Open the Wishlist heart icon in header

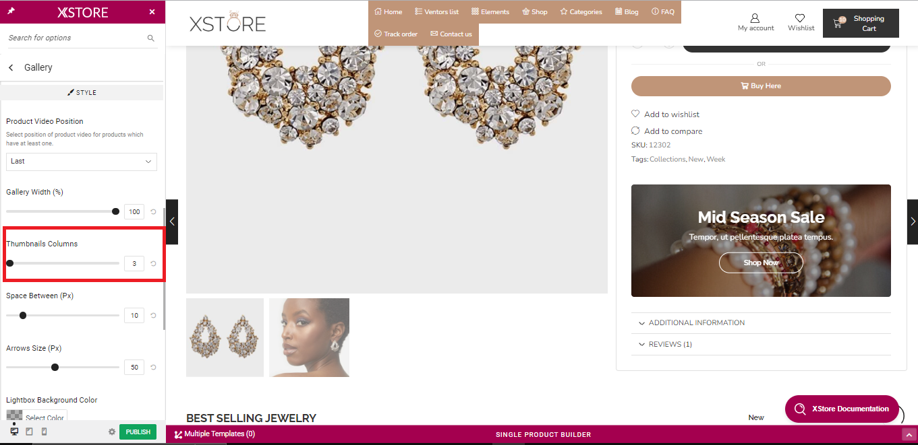[x=800, y=18]
